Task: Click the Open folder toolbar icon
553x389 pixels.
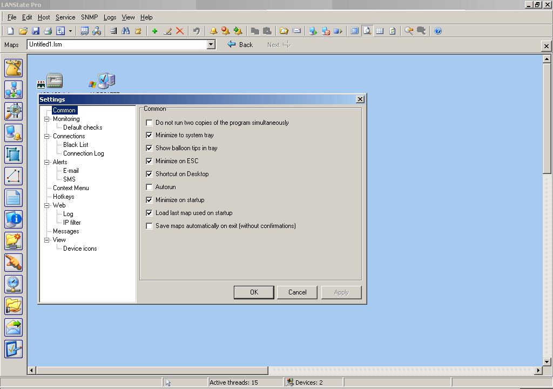Action: [x=23, y=31]
